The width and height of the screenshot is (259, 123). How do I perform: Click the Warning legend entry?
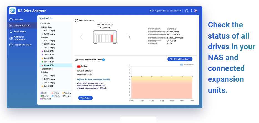click(x=67, y=93)
